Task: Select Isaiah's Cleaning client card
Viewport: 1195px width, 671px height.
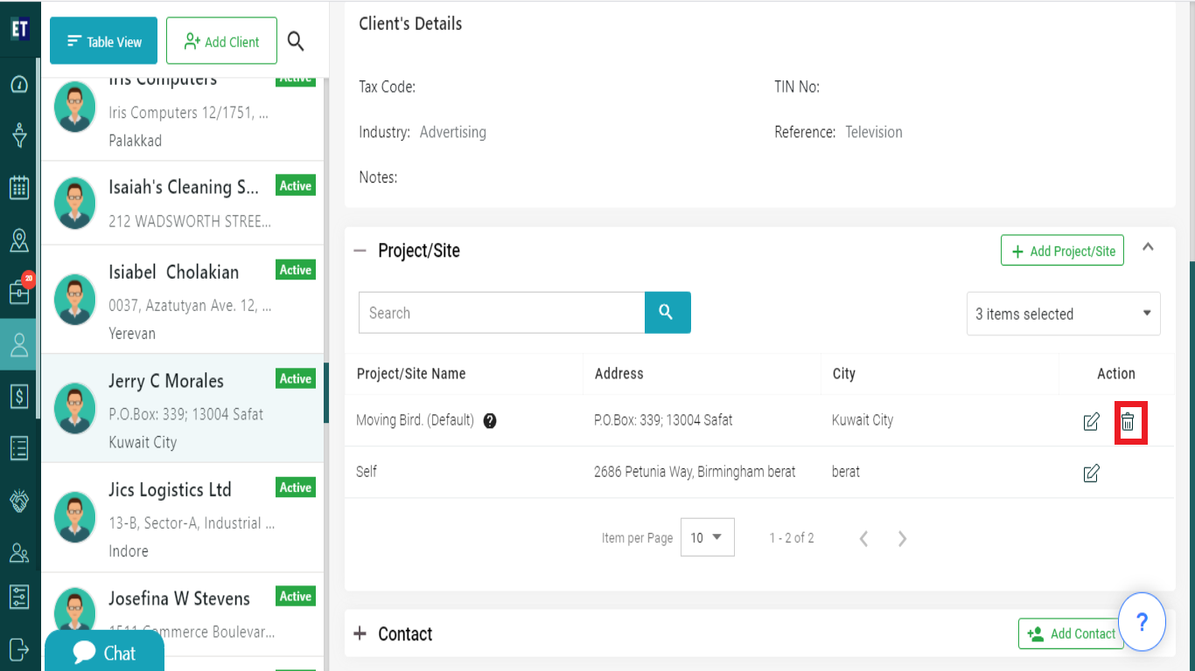Action: pyautogui.click(x=182, y=203)
